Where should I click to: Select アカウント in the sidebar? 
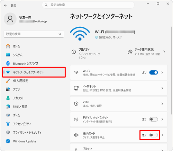tap(34, 98)
